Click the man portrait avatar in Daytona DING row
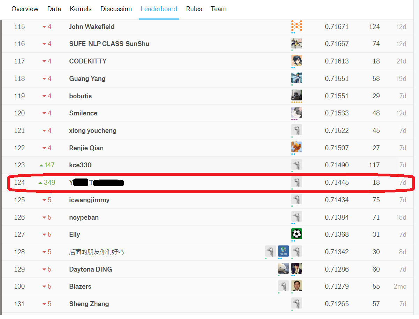 (297, 268)
